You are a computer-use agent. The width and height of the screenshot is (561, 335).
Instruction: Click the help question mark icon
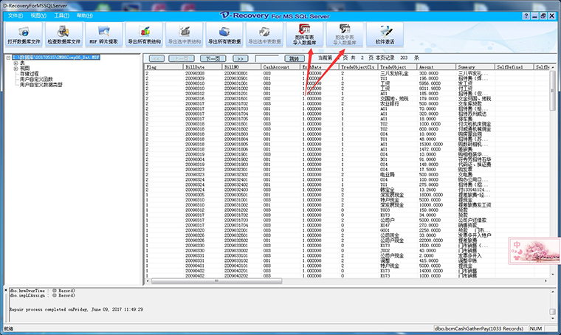click(526, 15)
